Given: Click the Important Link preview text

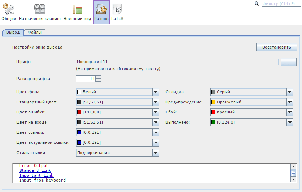Looking at the screenshot, I should [x=36, y=175].
